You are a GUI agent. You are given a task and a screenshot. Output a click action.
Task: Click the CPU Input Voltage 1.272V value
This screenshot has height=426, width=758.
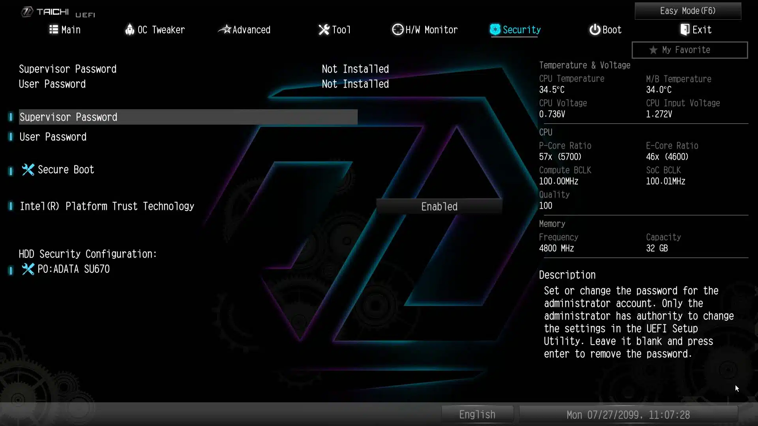pyautogui.click(x=659, y=114)
